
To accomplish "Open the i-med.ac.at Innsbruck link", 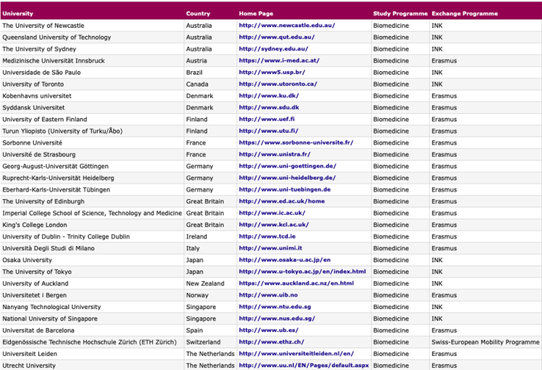I will (279, 60).
